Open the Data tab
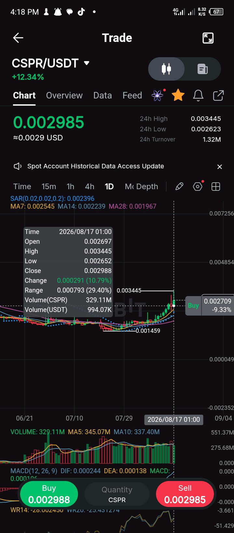234x533 pixels. coord(103,96)
